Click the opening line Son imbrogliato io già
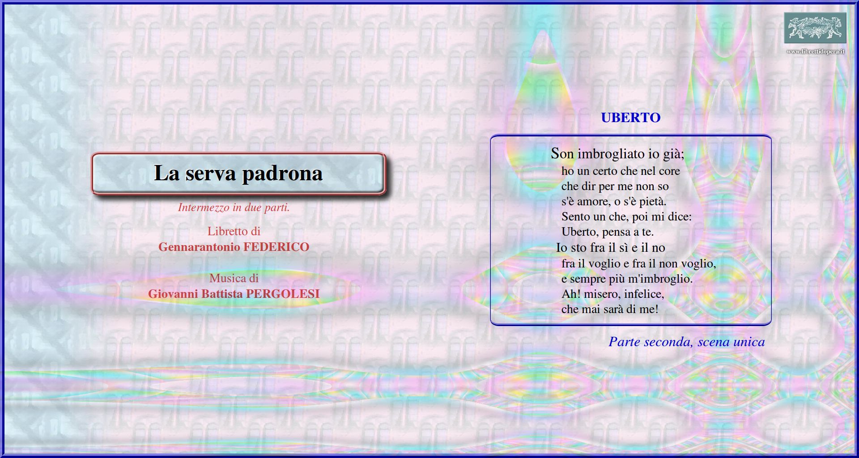The height and width of the screenshot is (458, 859). coord(617,154)
